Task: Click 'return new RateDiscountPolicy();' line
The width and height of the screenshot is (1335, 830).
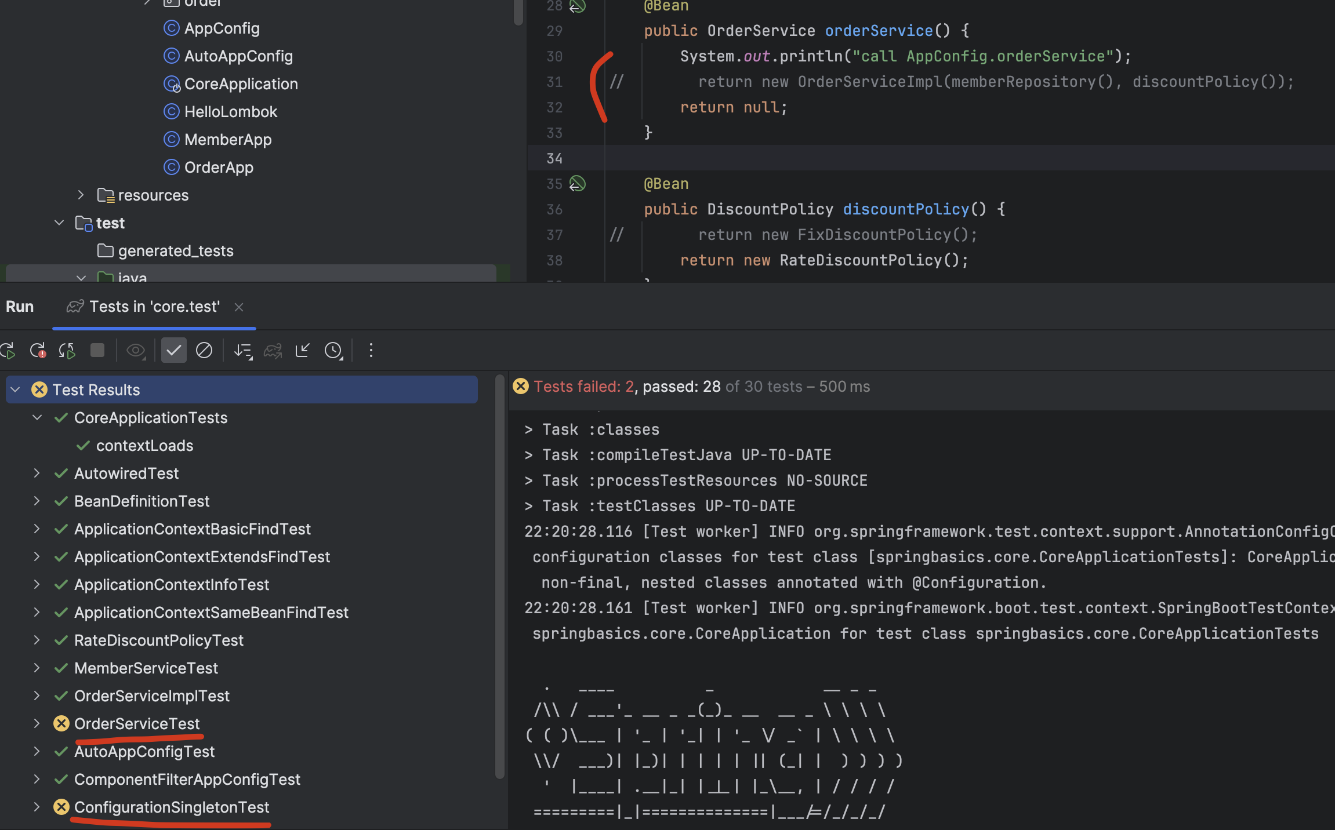Action: (824, 261)
